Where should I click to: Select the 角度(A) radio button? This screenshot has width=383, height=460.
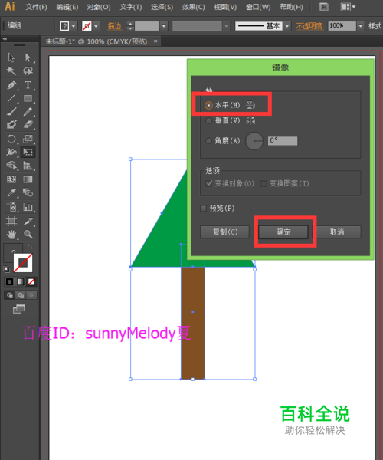pyautogui.click(x=208, y=141)
